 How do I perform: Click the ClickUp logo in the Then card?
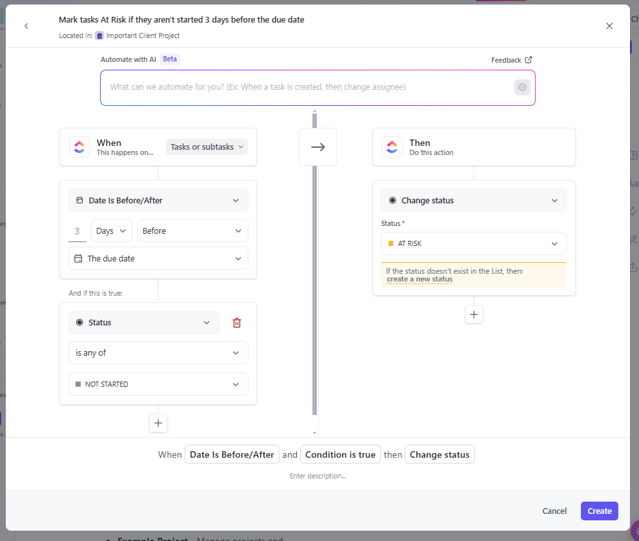[x=392, y=147]
